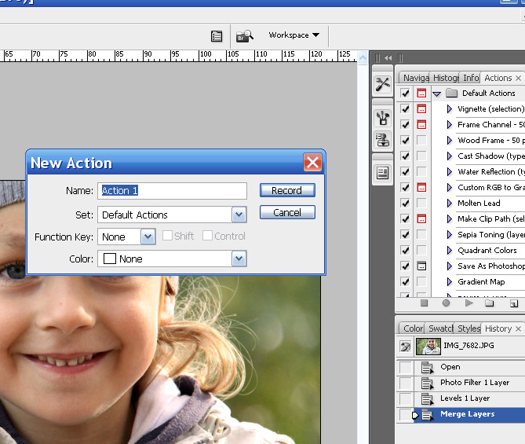Collapse the Default Actions set triangle
The width and height of the screenshot is (525, 444).
pos(436,94)
